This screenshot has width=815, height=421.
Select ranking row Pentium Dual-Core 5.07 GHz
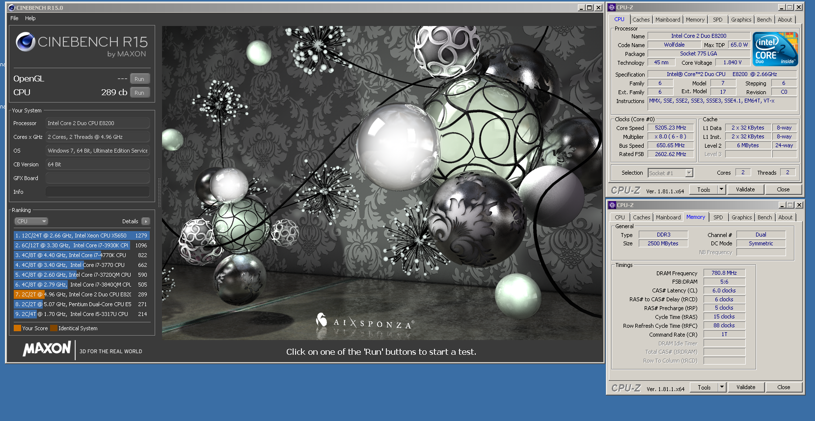point(81,304)
